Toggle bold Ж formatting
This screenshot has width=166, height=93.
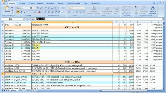click(18, 12)
